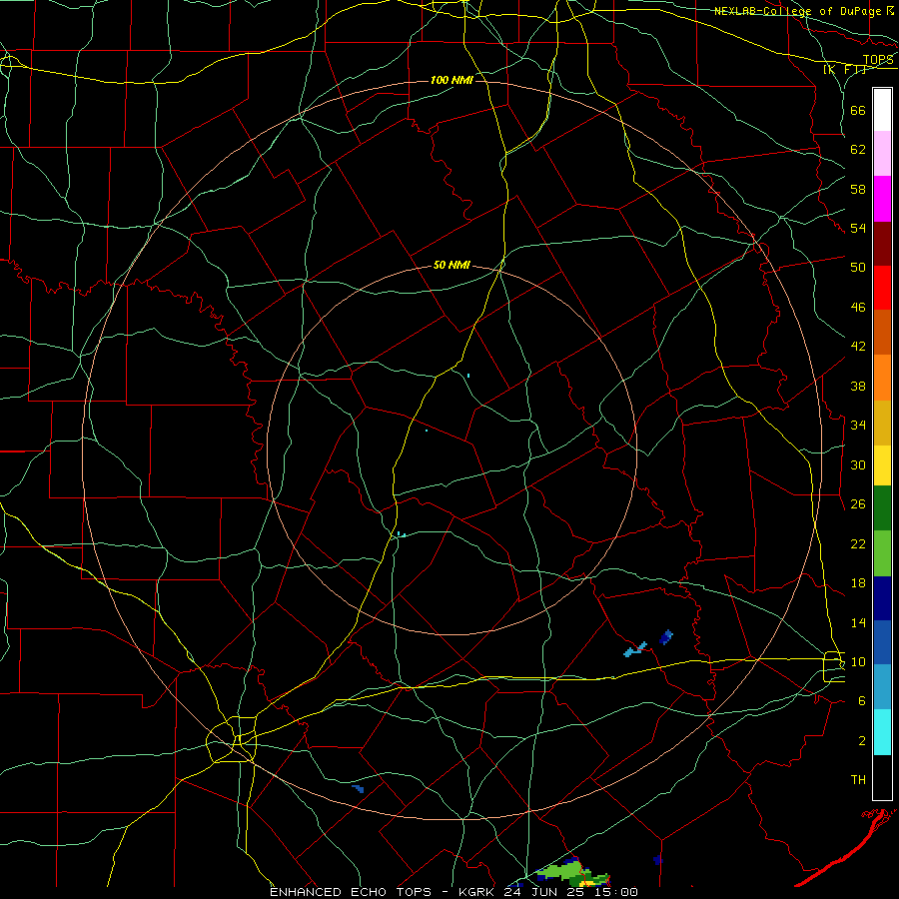
Task: Click the 66 value on the legend
Action: tap(858, 111)
